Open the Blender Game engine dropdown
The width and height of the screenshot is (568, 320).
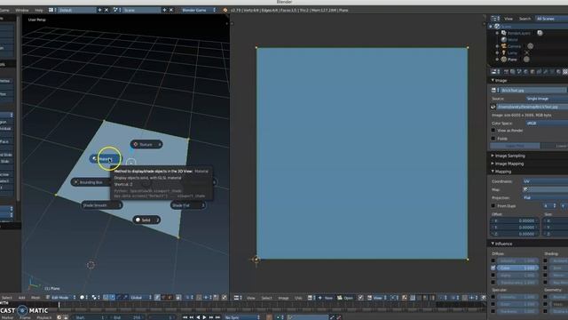(199, 10)
